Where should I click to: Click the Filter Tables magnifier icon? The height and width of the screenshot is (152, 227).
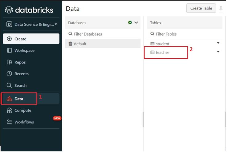pos(152,34)
